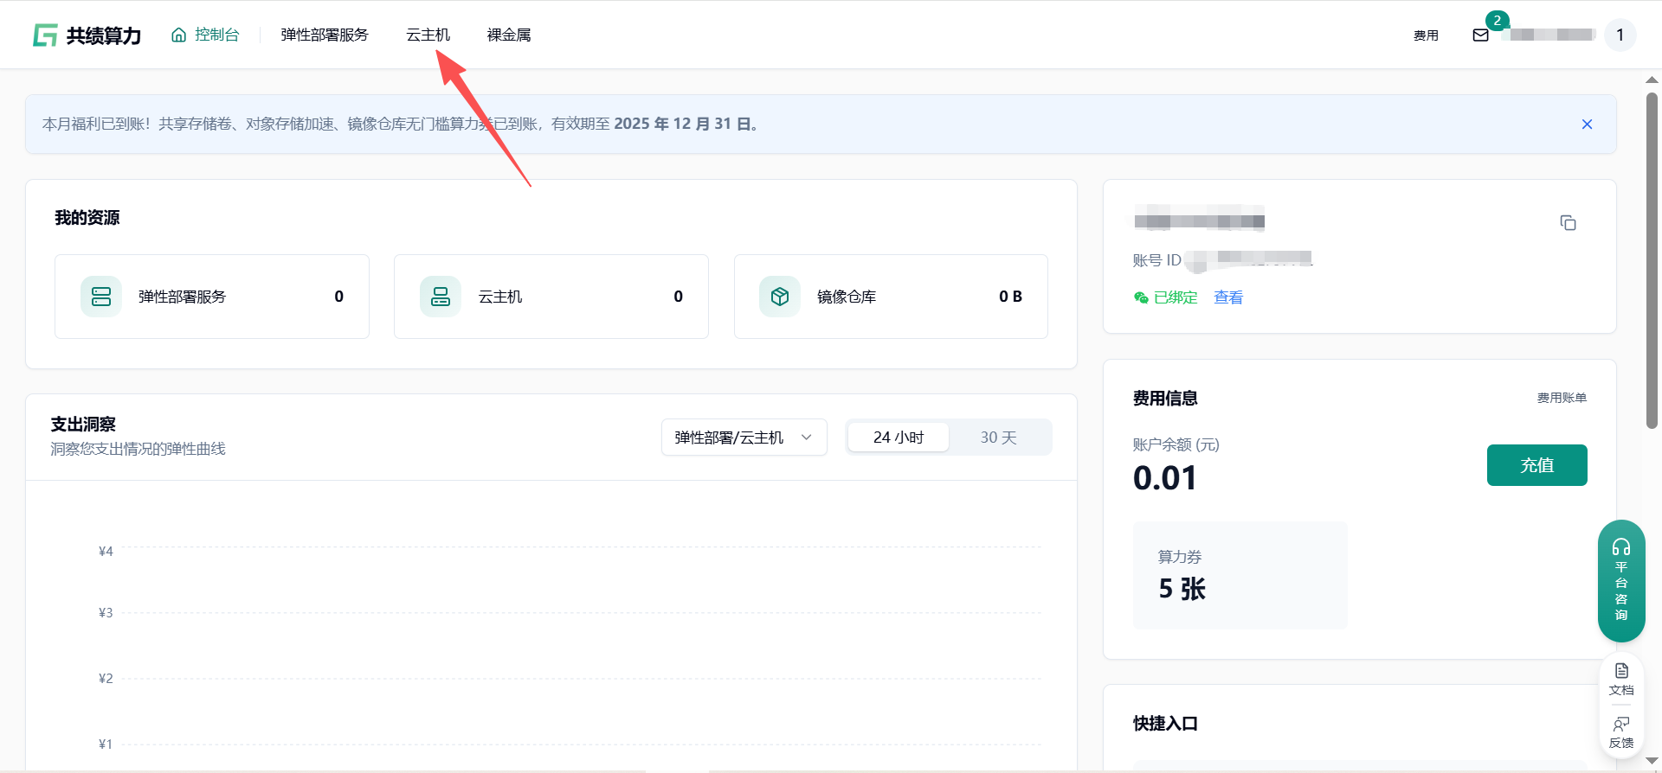
Task: Click the 费用信息 heading
Action: 1165,399
